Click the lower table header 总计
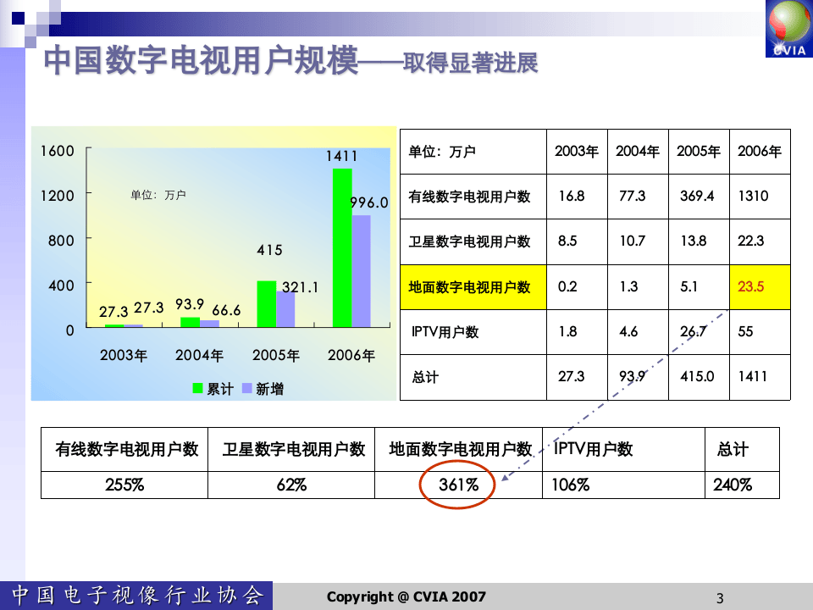 tap(733, 450)
